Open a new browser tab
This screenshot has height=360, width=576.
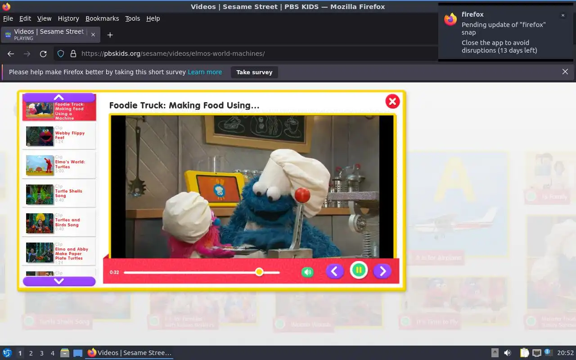coord(110,35)
